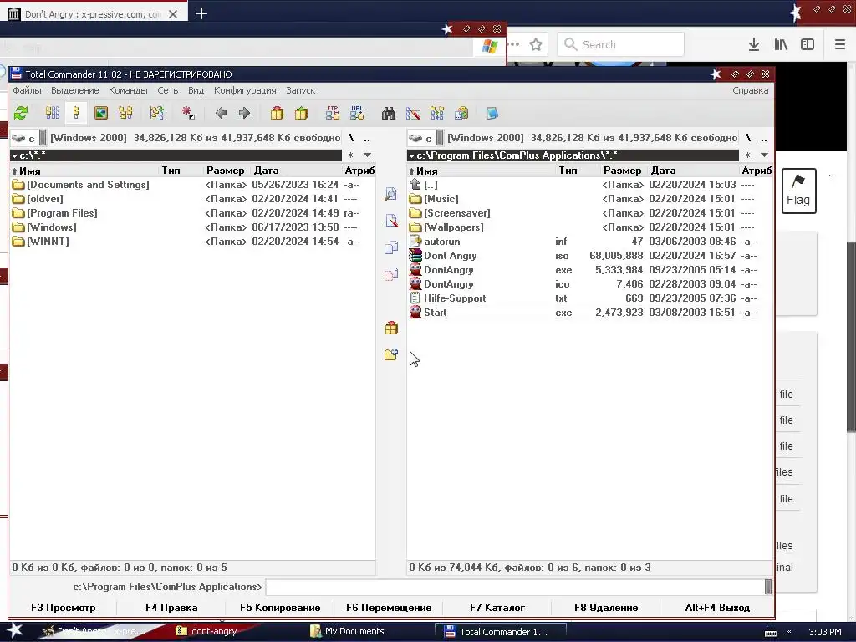The image size is (856, 642).
Task: Click the Firefox Search box
Action: 621,44
